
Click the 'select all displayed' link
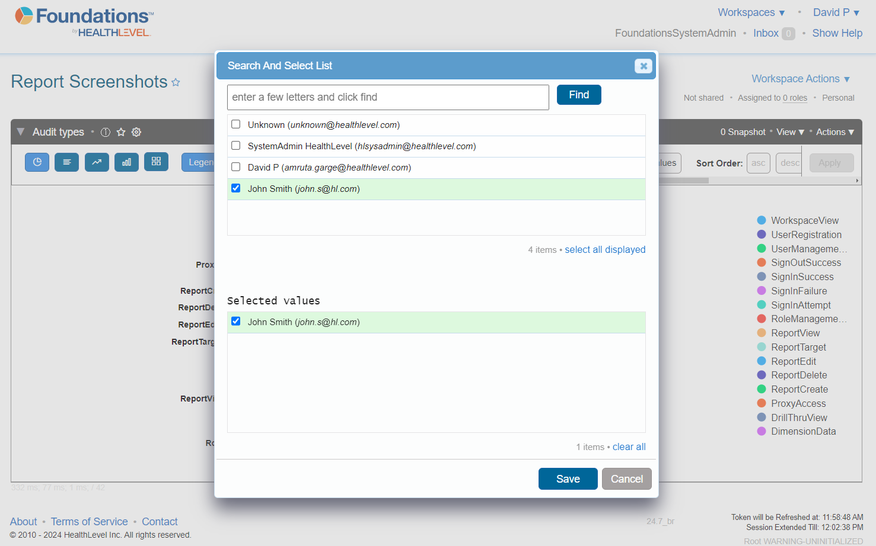[x=605, y=250]
